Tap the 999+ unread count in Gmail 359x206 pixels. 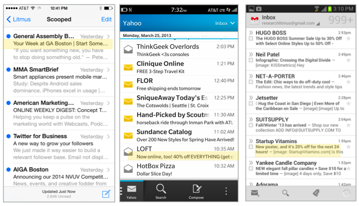coord(341,20)
